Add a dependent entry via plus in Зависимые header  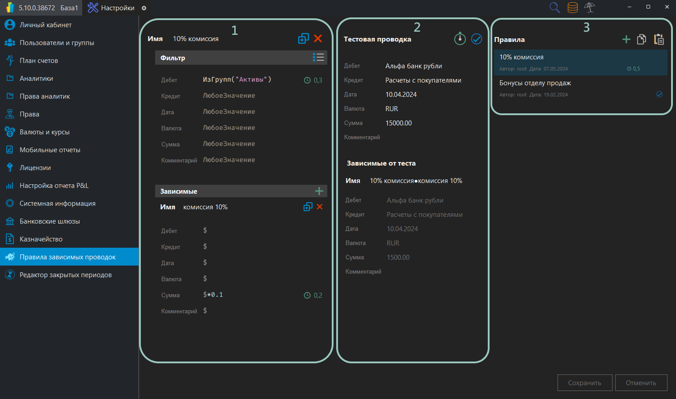pyautogui.click(x=319, y=191)
